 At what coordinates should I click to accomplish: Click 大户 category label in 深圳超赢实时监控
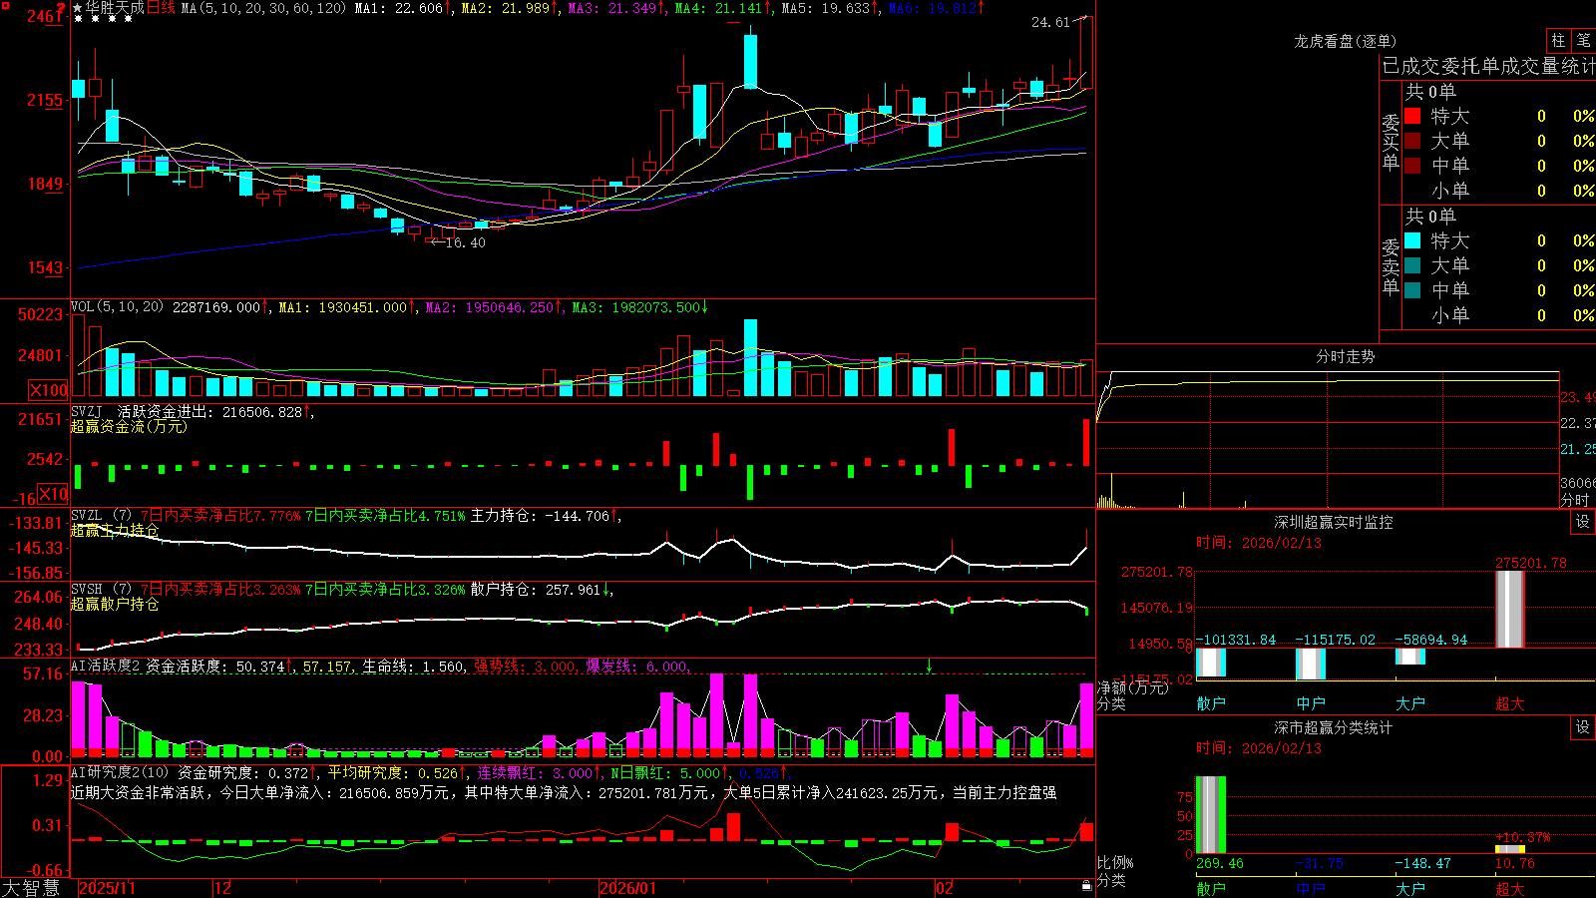pos(1409,703)
